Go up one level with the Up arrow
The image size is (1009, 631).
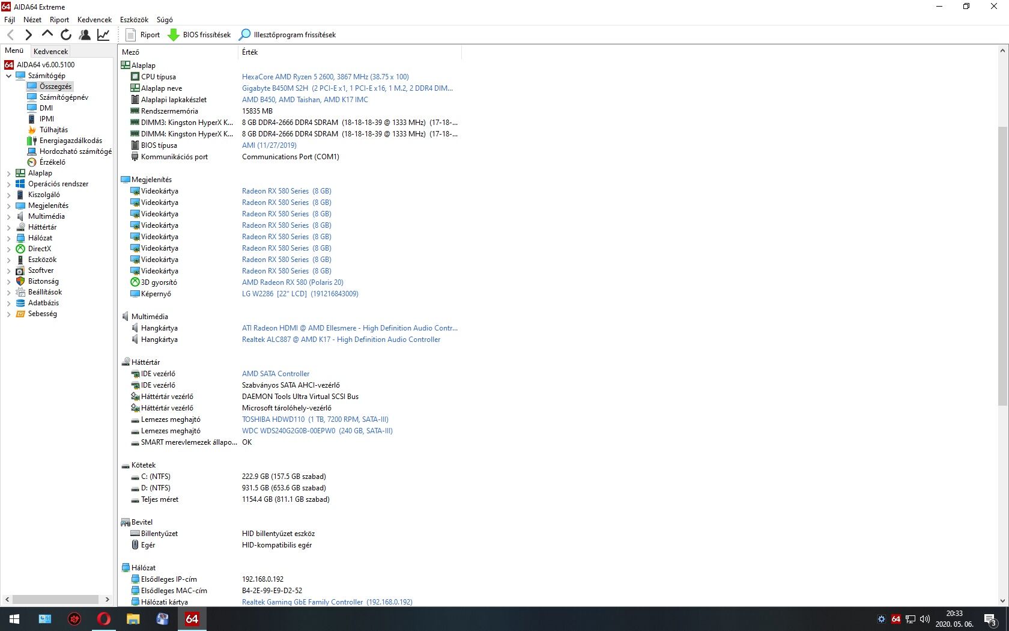(47, 34)
